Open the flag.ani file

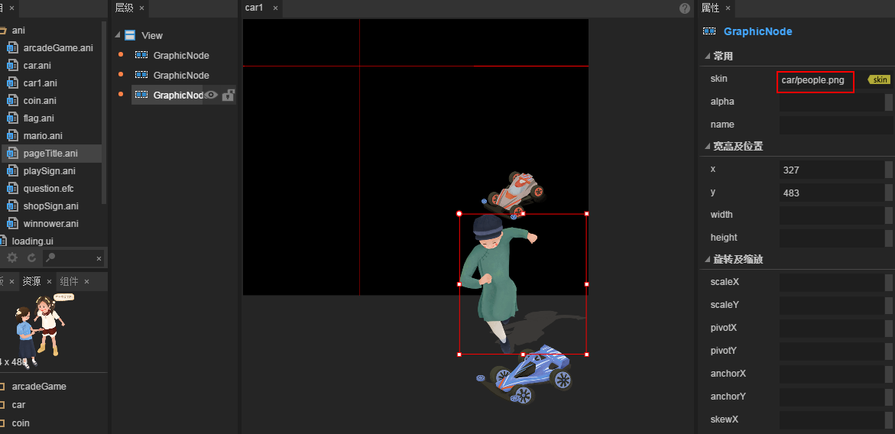38,118
